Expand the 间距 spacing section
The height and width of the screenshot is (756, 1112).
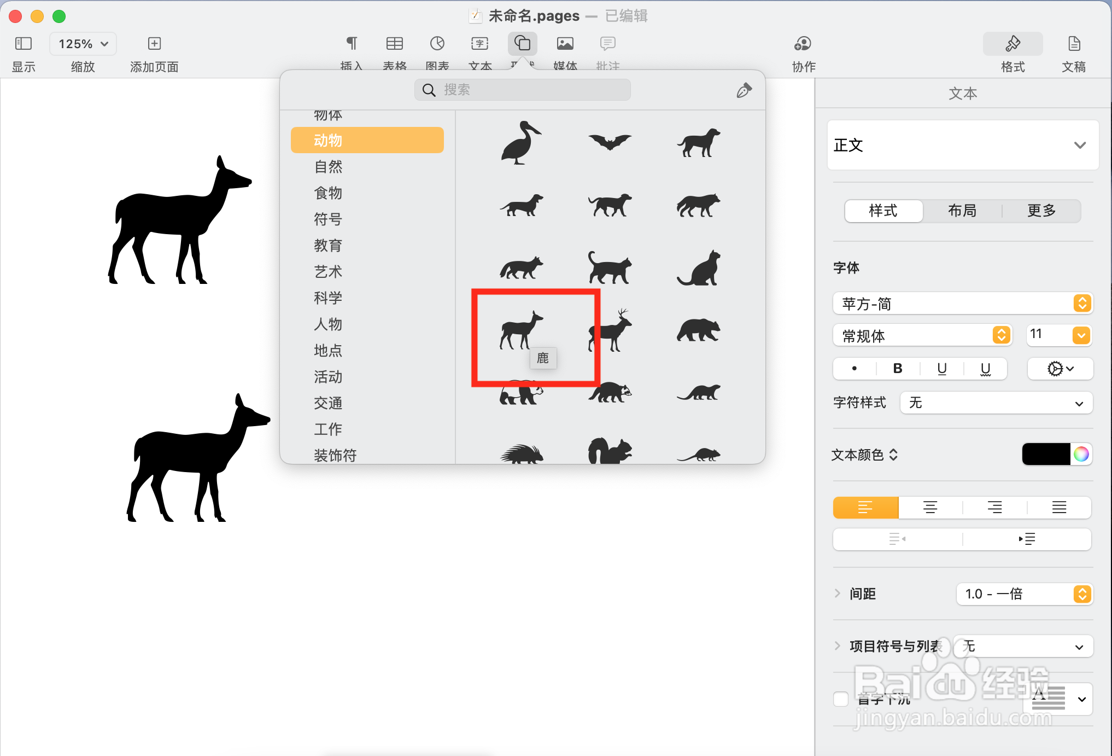click(838, 594)
